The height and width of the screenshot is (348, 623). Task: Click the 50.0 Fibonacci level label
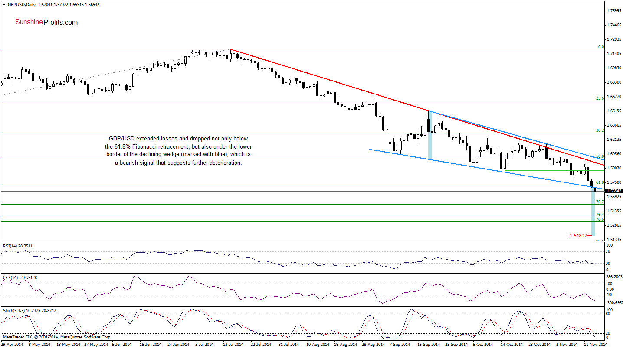coord(600,156)
